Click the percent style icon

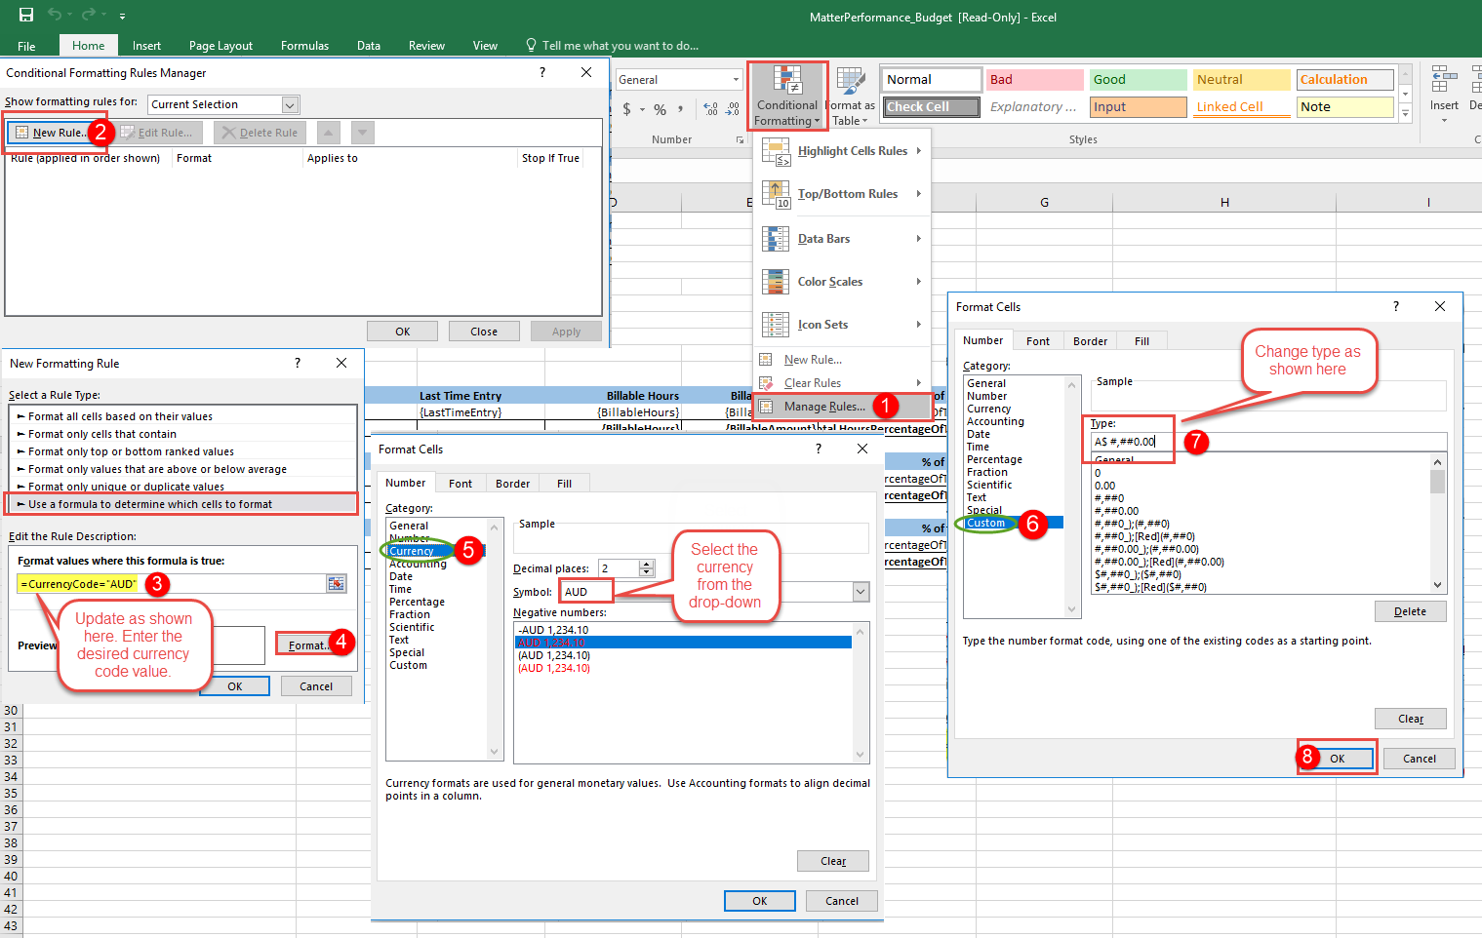661,109
